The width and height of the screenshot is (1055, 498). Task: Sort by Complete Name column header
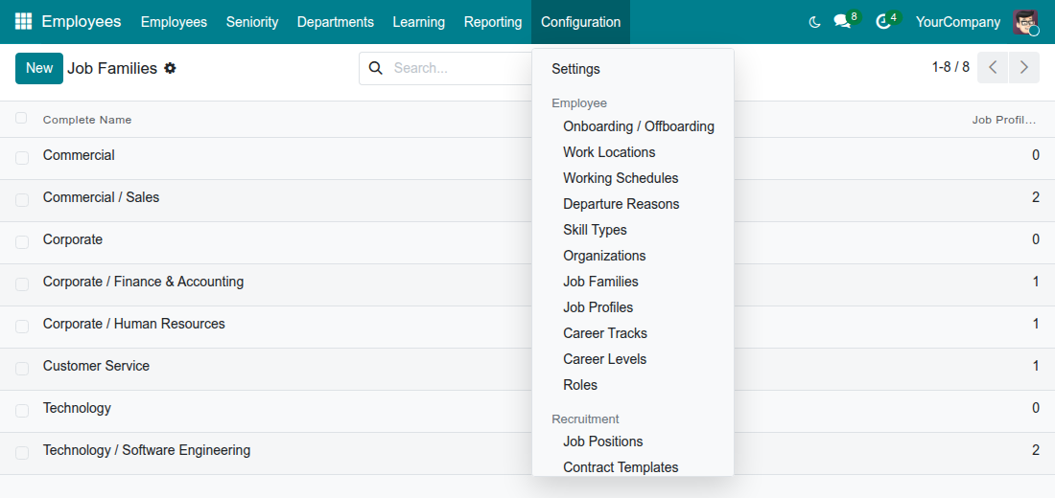click(x=87, y=120)
